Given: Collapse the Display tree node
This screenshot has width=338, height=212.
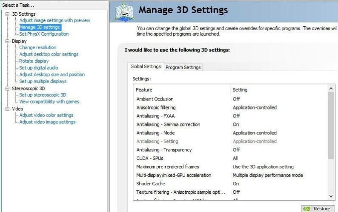Looking at the screenshot, I should point(8,41).
